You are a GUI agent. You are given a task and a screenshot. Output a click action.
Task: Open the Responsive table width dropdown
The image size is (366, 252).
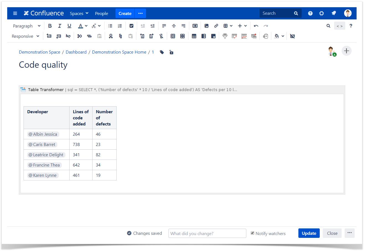25,36
